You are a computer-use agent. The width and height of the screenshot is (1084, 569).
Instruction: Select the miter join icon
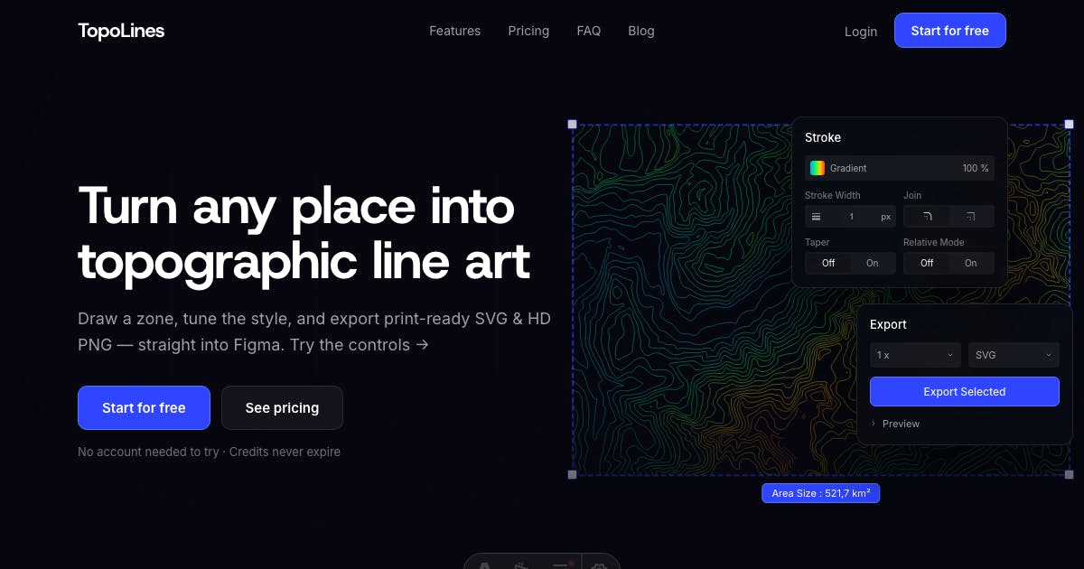[x=970, y=217]
